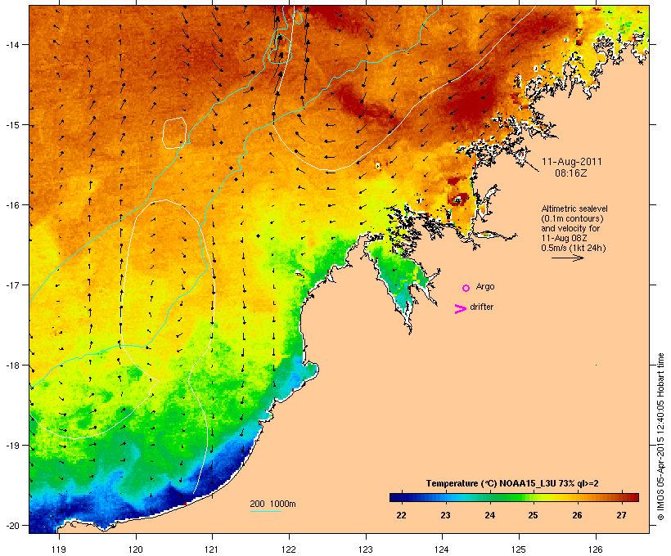Click the IMOS timestamp copyright text
The width and height of the screenshot is (671, 556).
660,437
